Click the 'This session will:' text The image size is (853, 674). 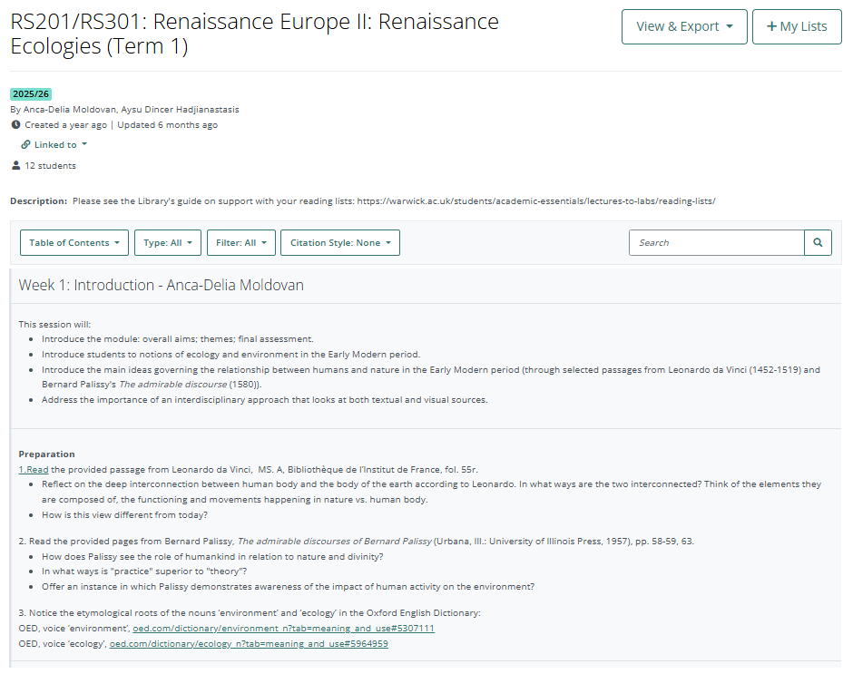coord(54,324)
